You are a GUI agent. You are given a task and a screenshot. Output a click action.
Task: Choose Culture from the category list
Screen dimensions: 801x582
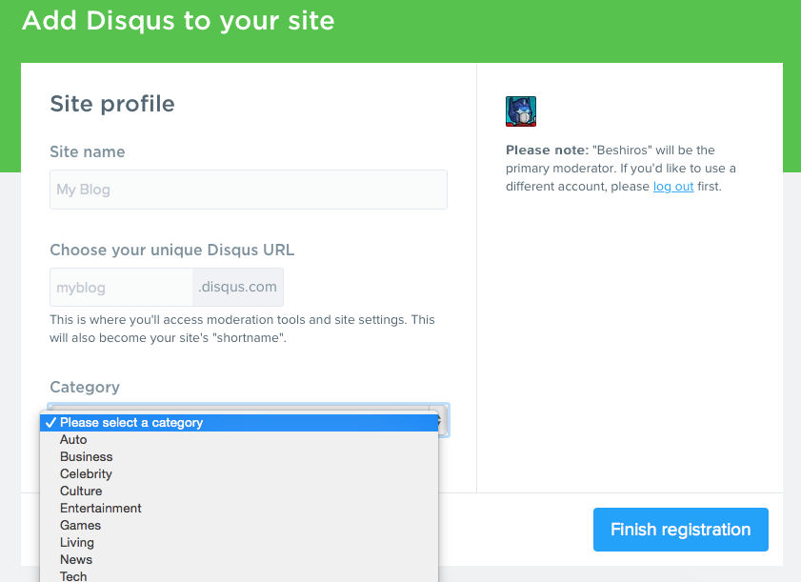[x=239, y=491]
